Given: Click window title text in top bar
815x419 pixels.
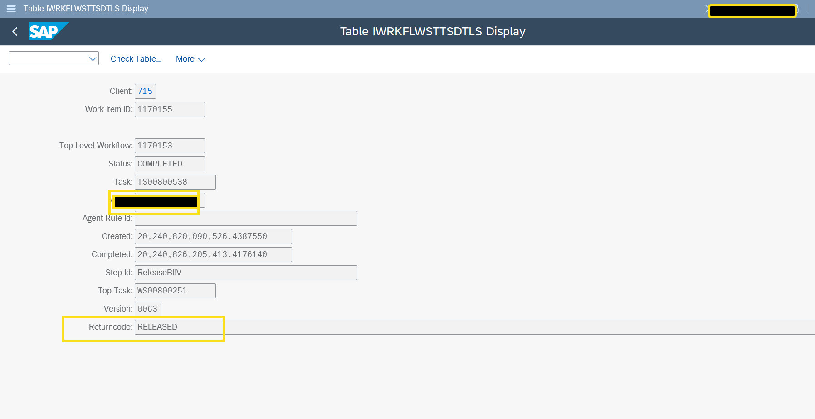Looking at the screenshot, I should pyautogui.click(x=86, y=9).
